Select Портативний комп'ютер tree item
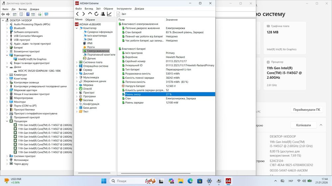This screenshot has height=186, width=332. click(x=101, y=55)
